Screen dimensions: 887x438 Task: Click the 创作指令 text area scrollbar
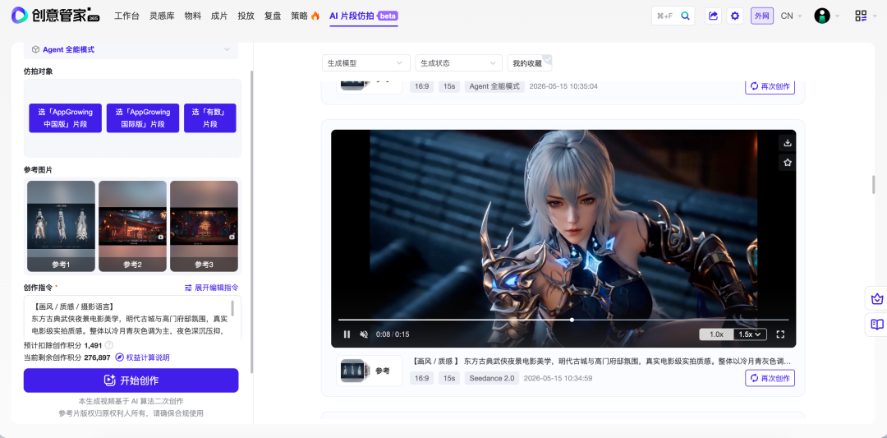[232, 309]
